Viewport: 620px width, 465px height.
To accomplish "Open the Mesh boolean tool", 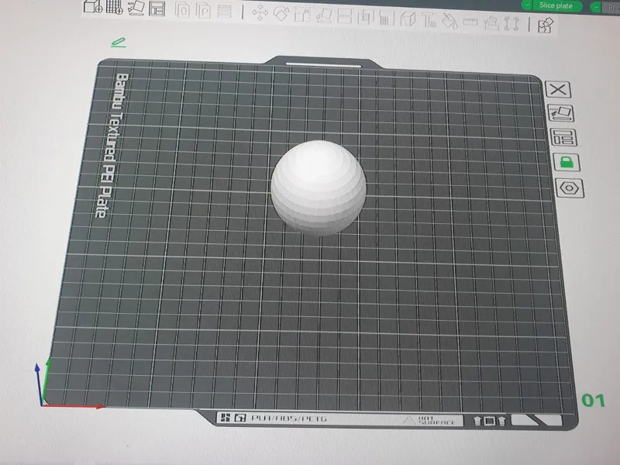I will pyautogui.click(x=365, y=17).
